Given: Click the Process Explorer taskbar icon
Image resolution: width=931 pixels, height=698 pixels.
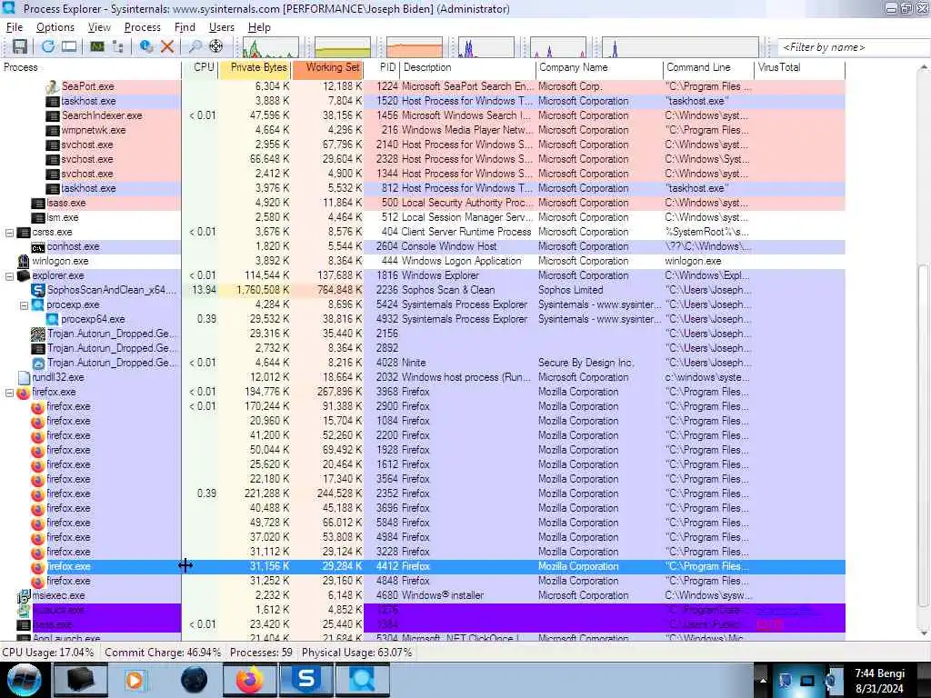Looking at the screenshot, I should (363, 680).
